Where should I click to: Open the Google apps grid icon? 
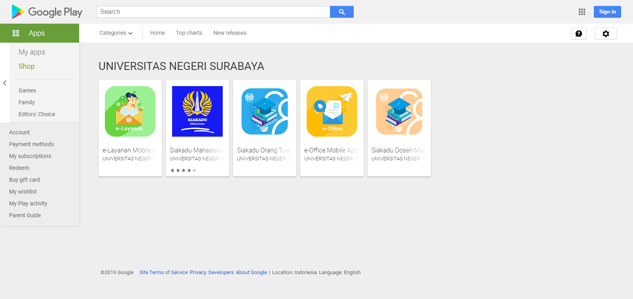tap(582, 12)
